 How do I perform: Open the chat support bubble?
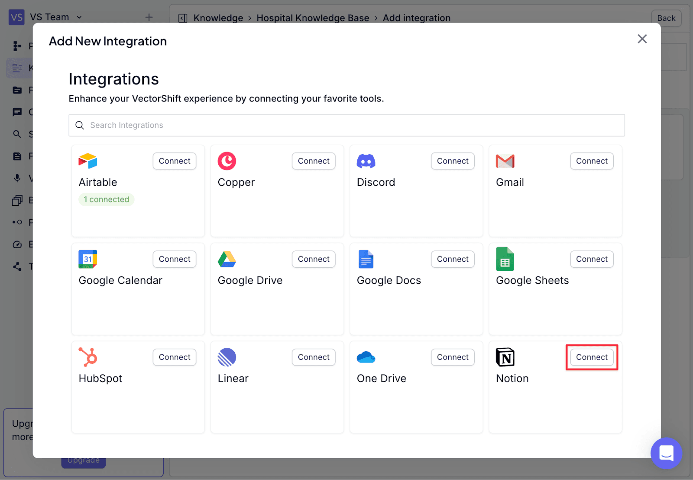[666, 453]
